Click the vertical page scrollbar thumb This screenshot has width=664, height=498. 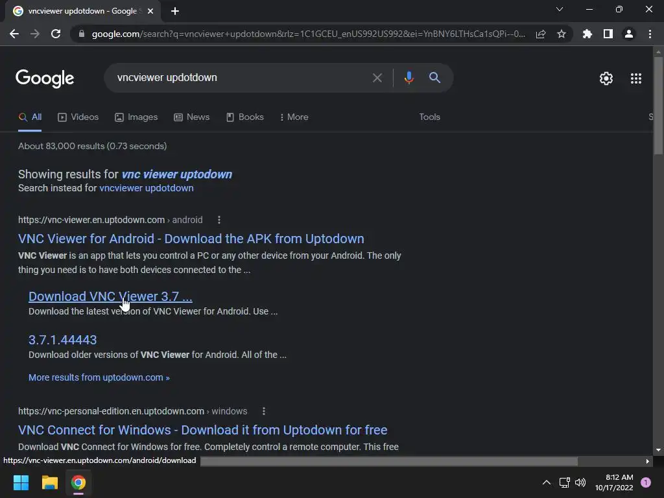[x=658, y=106]
